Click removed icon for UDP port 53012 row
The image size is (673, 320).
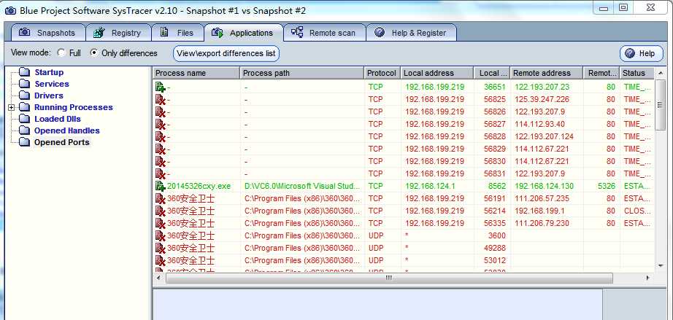pyautogui.click(x=161, y=260)
